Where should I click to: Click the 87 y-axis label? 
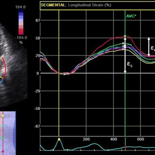[x=38, y=20]
